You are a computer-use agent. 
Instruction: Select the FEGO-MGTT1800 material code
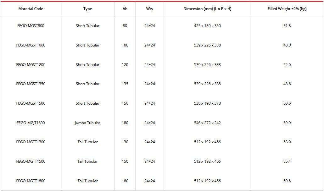(x=31, y=181)
